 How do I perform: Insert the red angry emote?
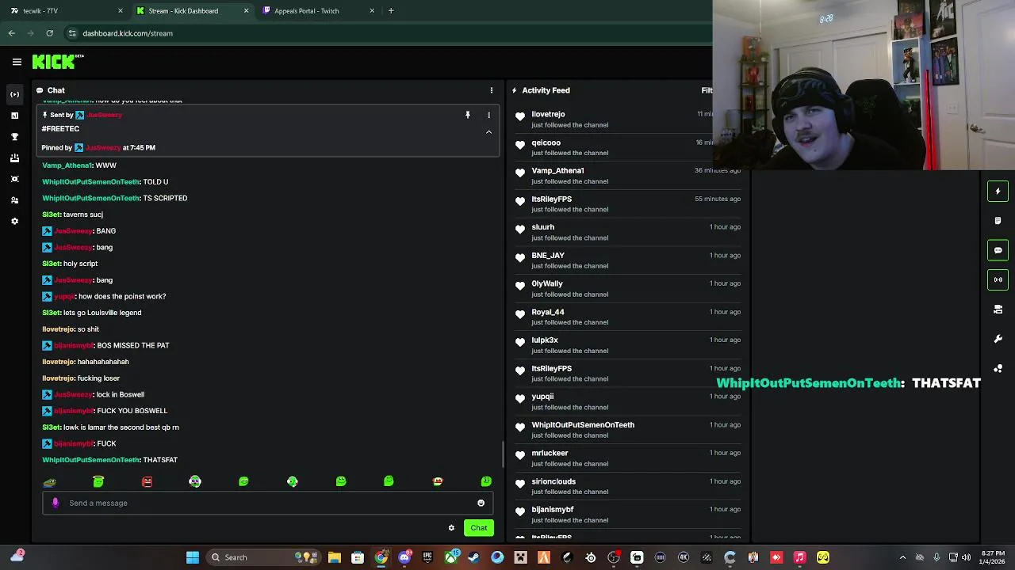coord(147,481)
